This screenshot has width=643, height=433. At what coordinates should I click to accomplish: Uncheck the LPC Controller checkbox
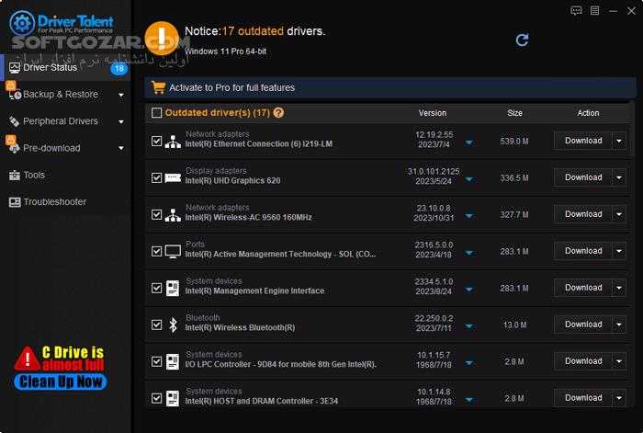[x=157, y=361]
